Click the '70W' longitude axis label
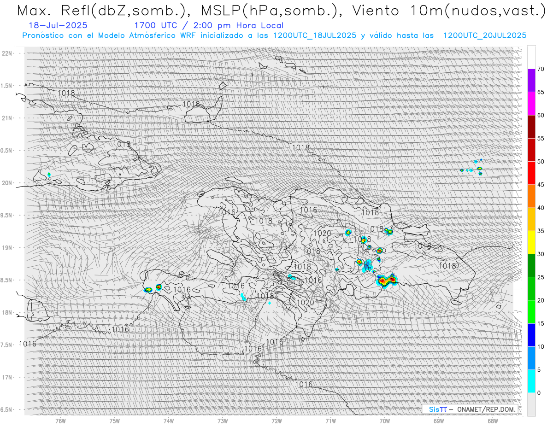Screen dimensions: 553x427 click(385, 421)
